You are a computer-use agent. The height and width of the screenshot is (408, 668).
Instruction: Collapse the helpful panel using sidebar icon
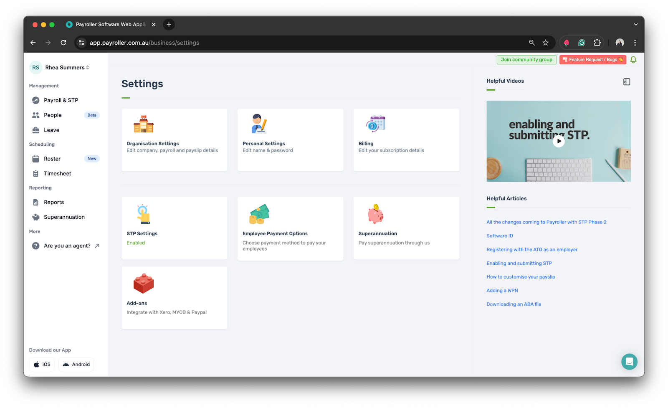[x=627, y=82]
